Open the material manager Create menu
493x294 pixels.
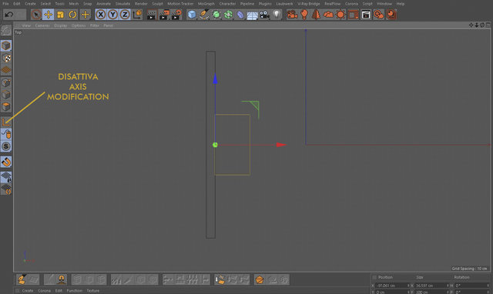(28, 291)
